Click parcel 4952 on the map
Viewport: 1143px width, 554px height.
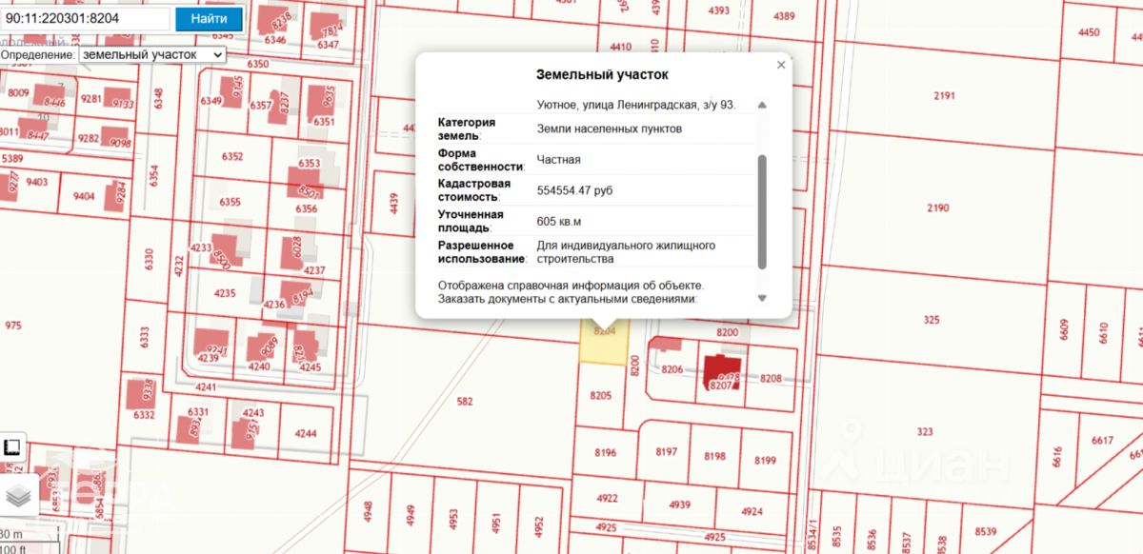click(538, 525)
